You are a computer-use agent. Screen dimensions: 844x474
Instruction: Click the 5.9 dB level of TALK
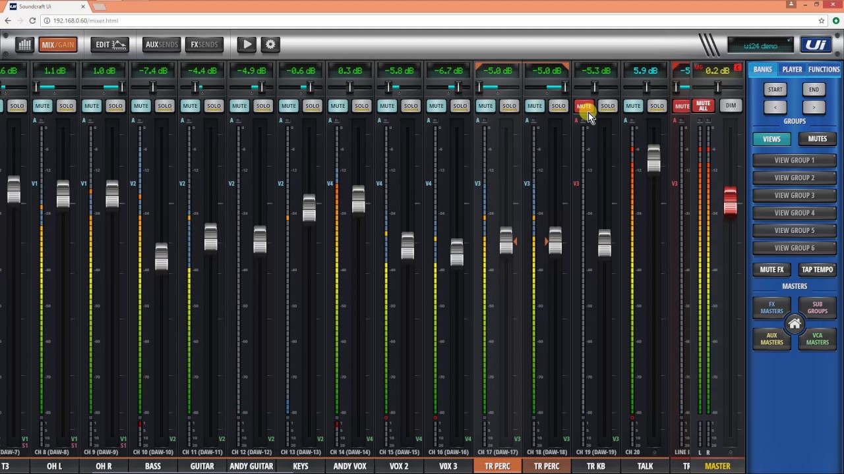pyautogui.click(x=645, y=71)
